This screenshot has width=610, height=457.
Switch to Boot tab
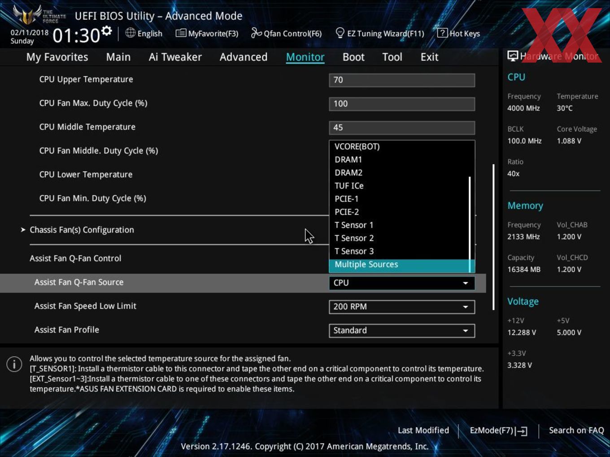click(353, 57)
